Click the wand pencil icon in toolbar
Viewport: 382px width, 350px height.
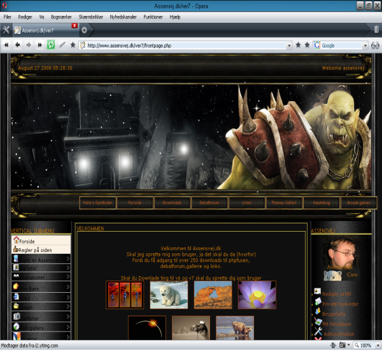[62, 45]
